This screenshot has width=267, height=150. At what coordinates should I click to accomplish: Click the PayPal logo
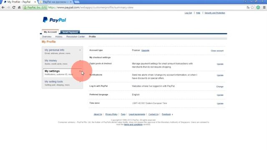point(54,20)
